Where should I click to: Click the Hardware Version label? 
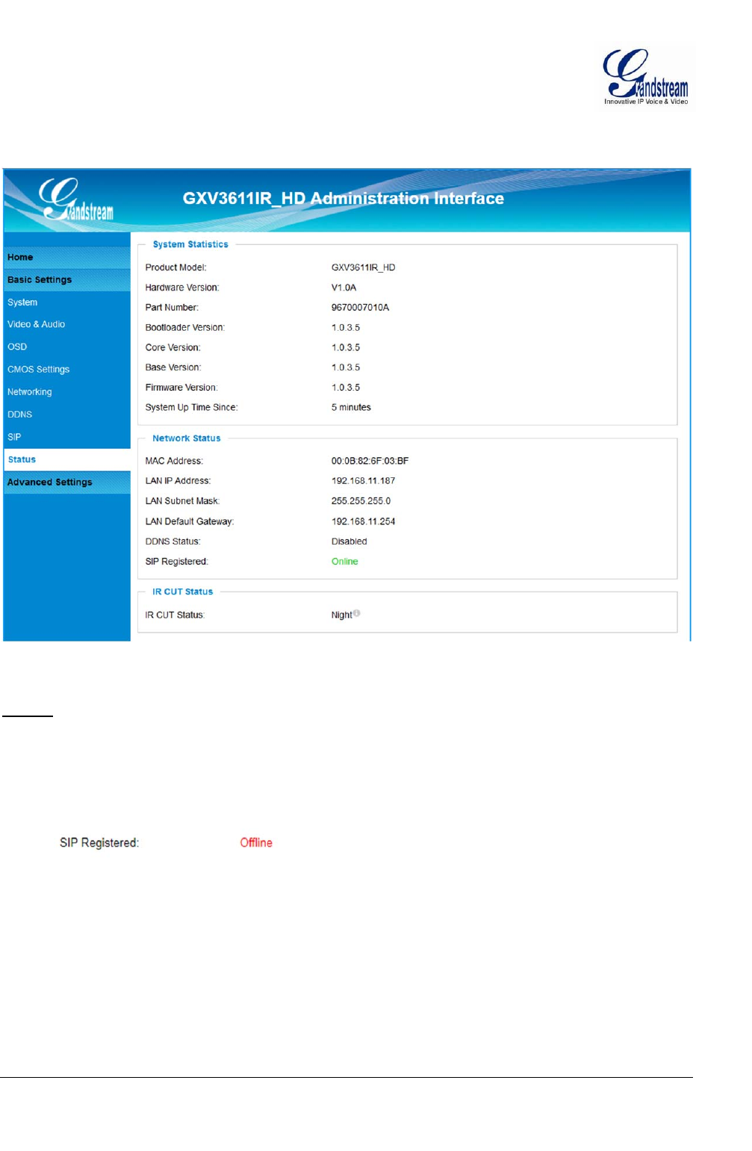(x=182, y=288)
